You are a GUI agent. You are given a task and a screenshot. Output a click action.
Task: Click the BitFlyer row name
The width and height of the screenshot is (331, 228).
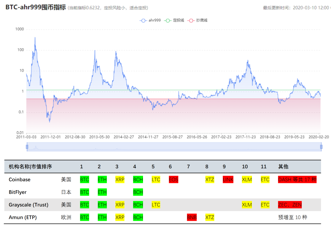pos(18,192)
